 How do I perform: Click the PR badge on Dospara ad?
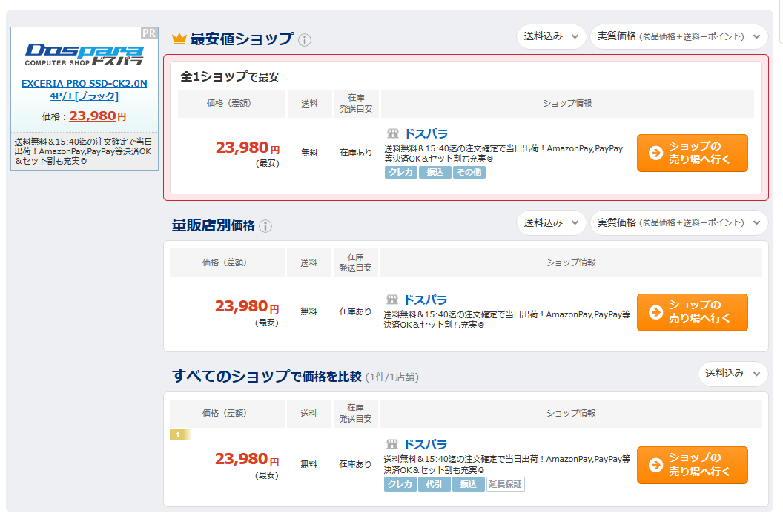click(x=149, y=33)
